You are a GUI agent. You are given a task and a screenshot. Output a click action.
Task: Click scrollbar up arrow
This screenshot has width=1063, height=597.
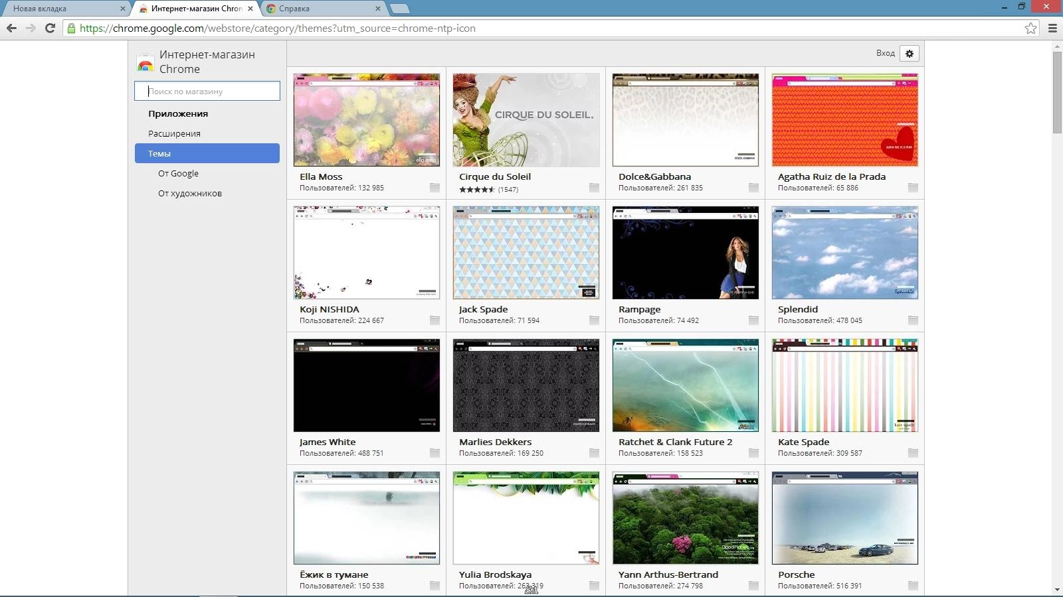point(1057,46)
